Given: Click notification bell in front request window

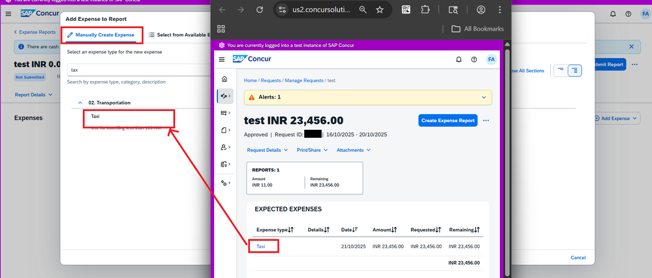Looking at the screenshot, I should click(x=459, y=59).
